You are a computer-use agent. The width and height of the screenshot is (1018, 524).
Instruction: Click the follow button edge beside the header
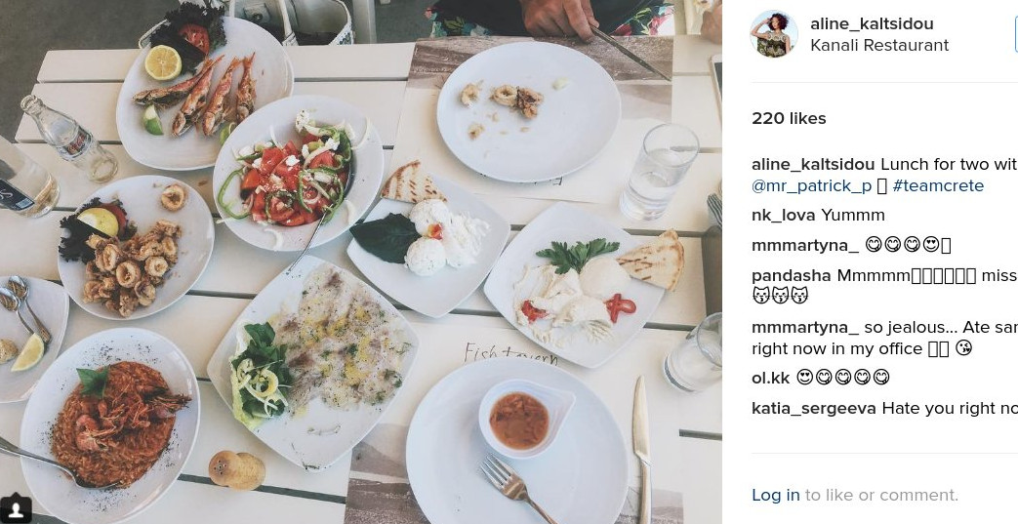click(1015, 34)
